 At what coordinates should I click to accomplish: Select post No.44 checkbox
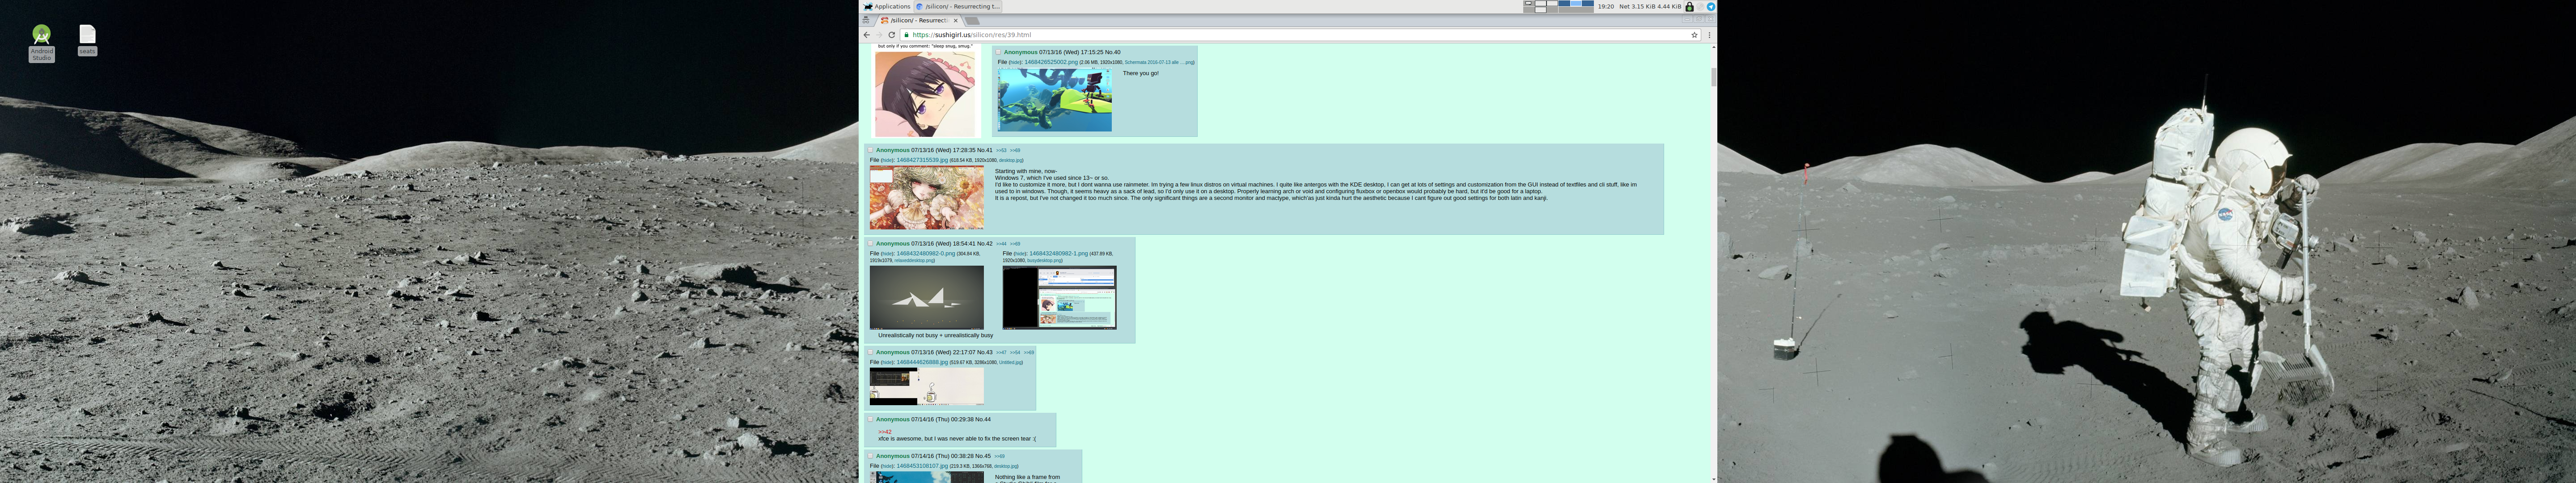pos(871,419)
